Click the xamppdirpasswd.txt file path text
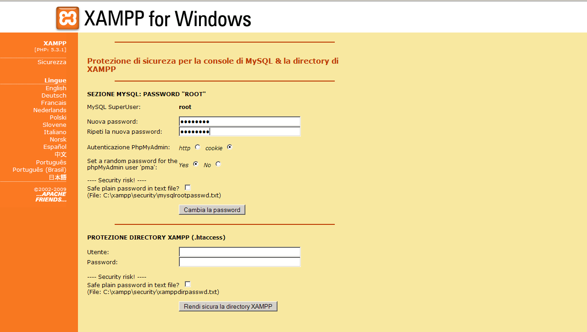The width and height of the screenshot is (587, 332). (x=153, y=292)
